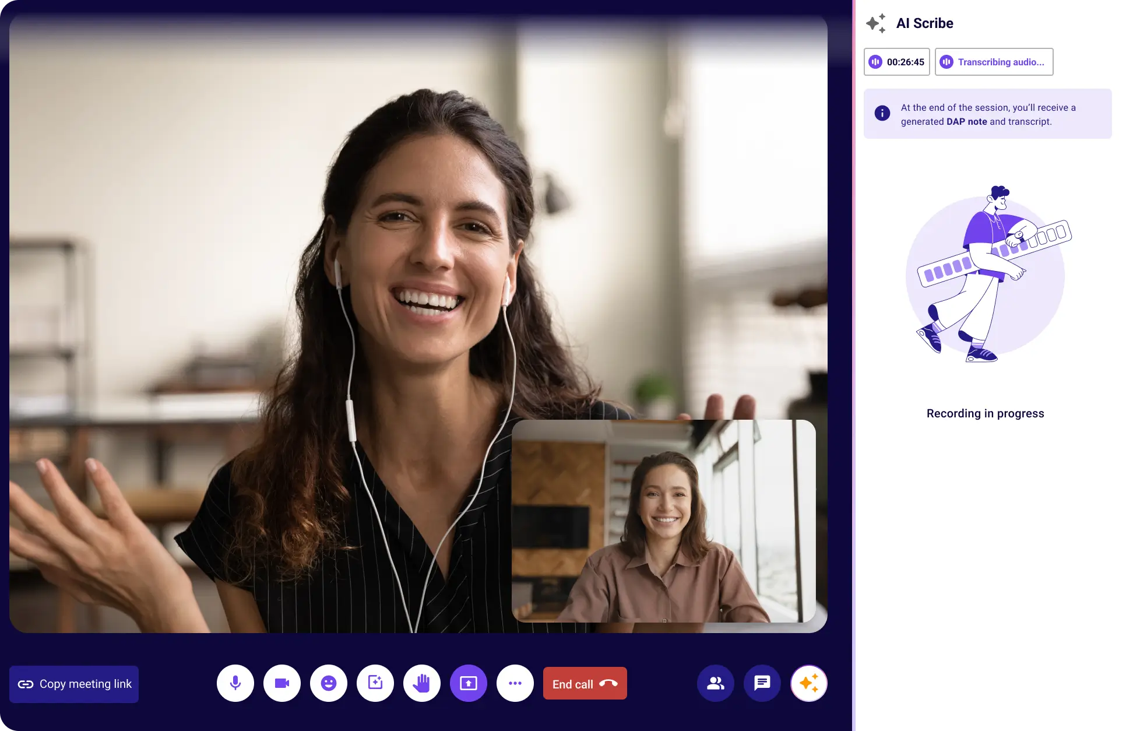This screenshot has width=1126, height=731.
Task: Click the info icon in DAP note banner
Action: [882, 114]
